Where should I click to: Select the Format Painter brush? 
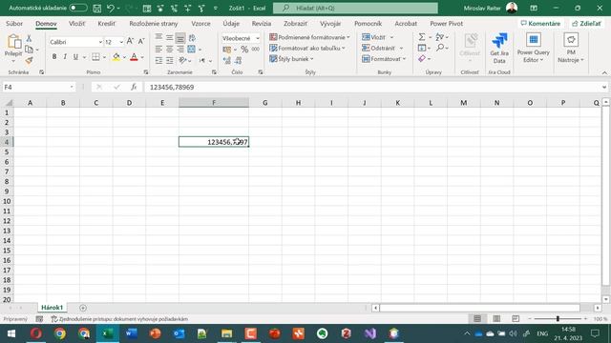pyautogui.click(x=29, y=60)
